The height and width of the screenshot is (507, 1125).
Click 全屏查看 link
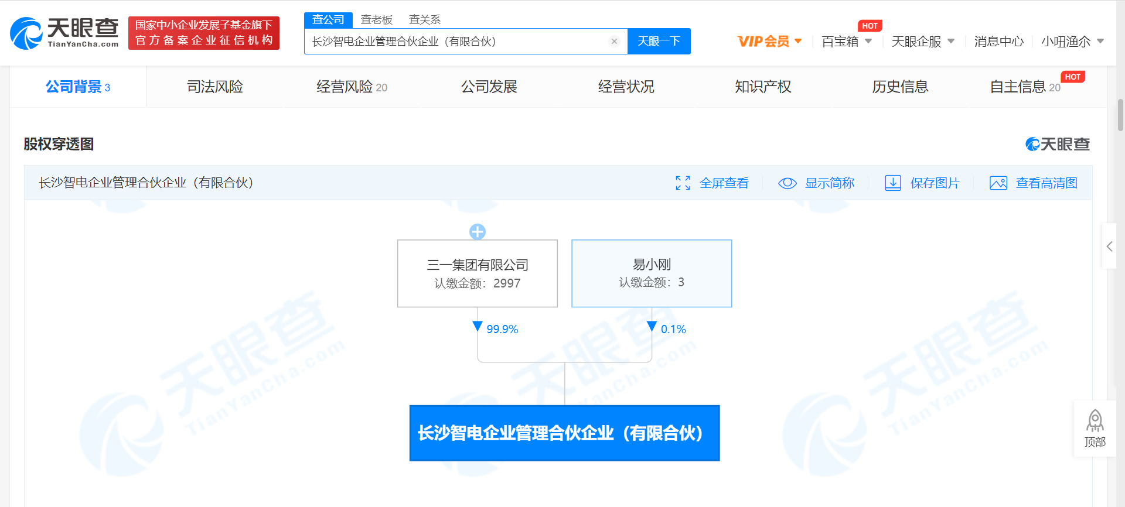pos(724,183)
